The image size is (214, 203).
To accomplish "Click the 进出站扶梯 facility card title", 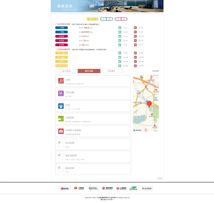I will click(x=71, y=156).
